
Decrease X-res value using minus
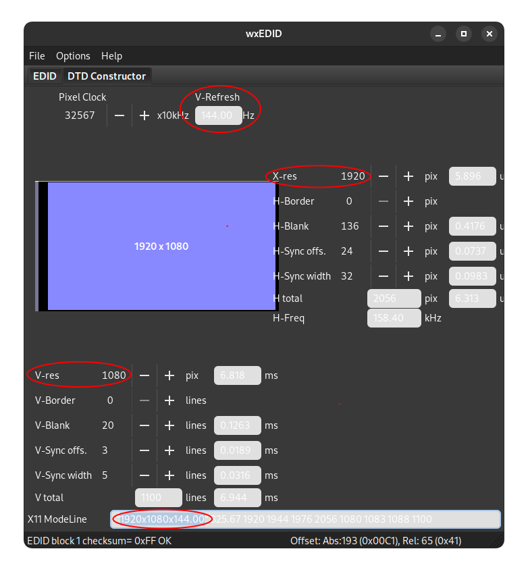[384, 176]
